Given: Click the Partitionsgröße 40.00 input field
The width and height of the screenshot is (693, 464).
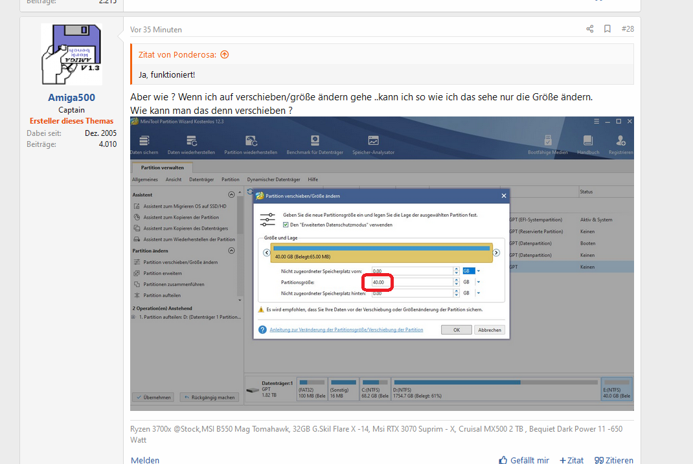Looking at the screenshot, I should (x=412, y=282).
